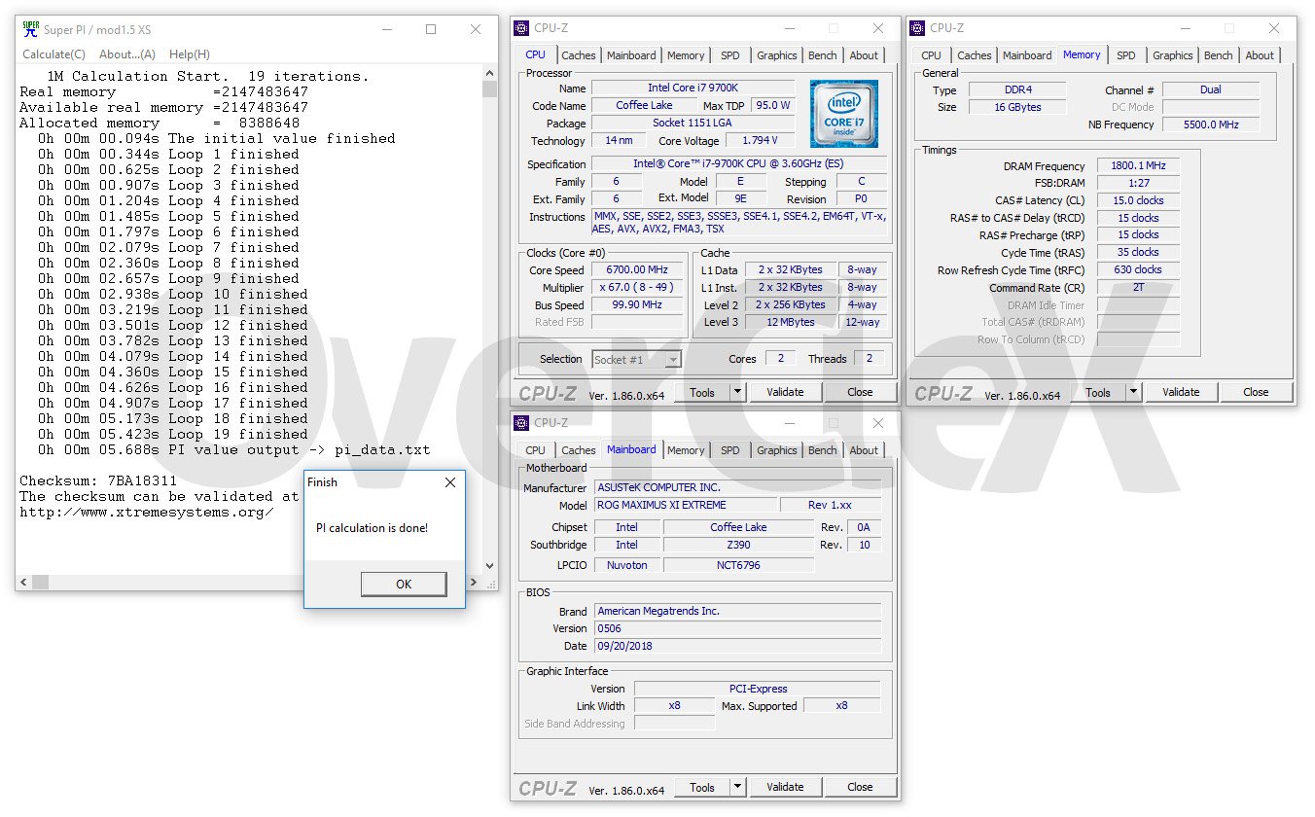Click Core Voltage value 1.794 V
The image size is (1315, 817).
tap(760, 141)
